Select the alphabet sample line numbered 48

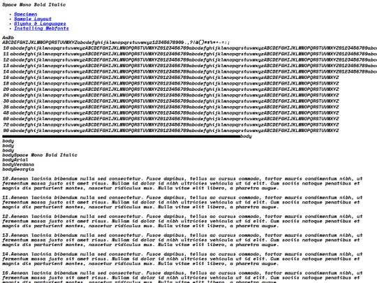(171, 113)
